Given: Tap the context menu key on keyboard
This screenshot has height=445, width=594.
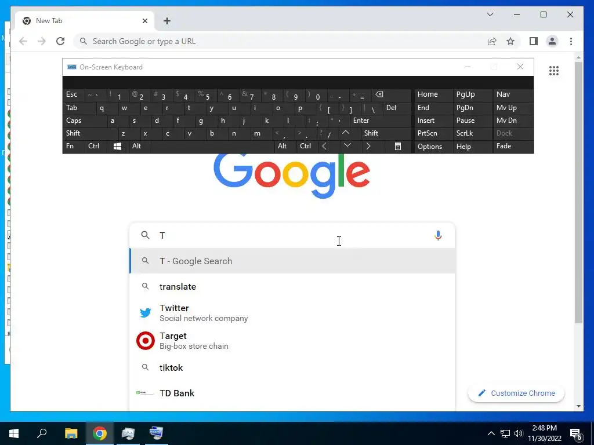Looking at the screenshot, I should pos(398,147).
